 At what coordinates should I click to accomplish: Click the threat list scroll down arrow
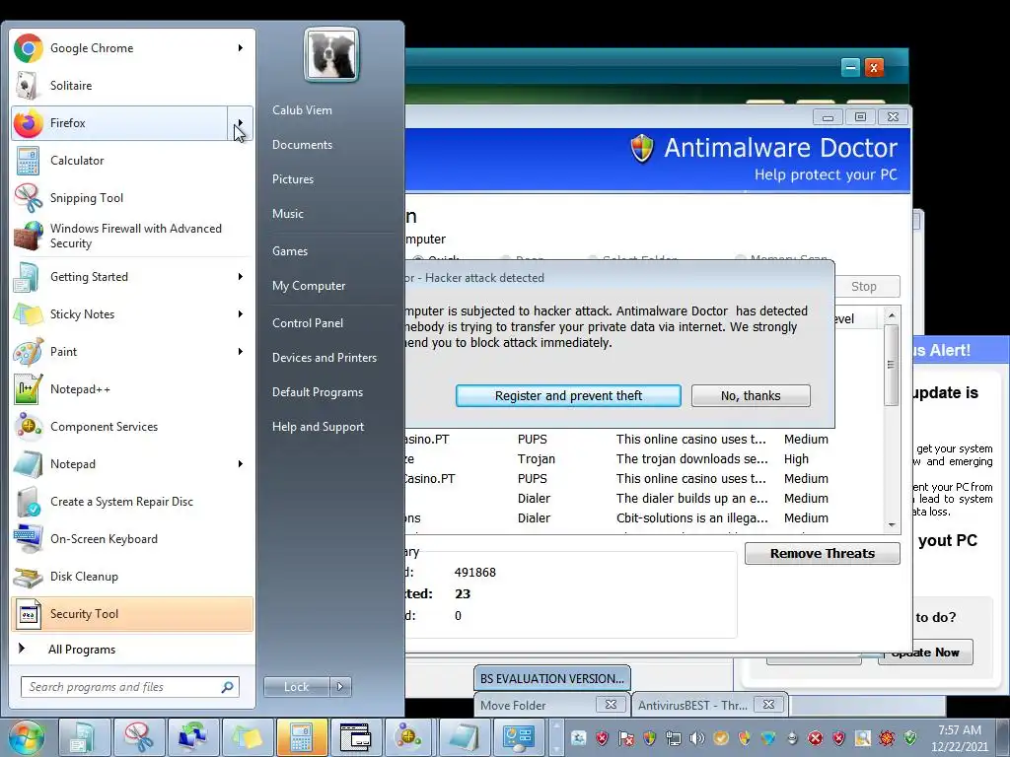(x=892, y=524)
